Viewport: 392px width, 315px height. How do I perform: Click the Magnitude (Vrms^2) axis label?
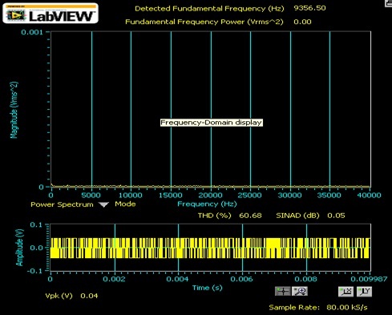coord(14,110)
